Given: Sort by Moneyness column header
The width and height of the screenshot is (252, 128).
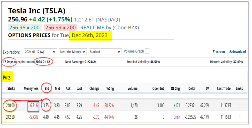Looking at the screenshot, I should coord(31,89).
